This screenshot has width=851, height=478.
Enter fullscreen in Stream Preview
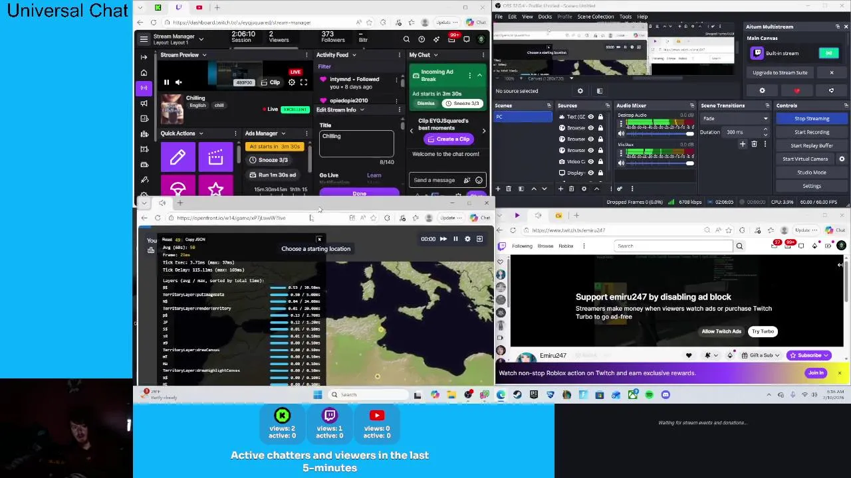pos(304,82)
